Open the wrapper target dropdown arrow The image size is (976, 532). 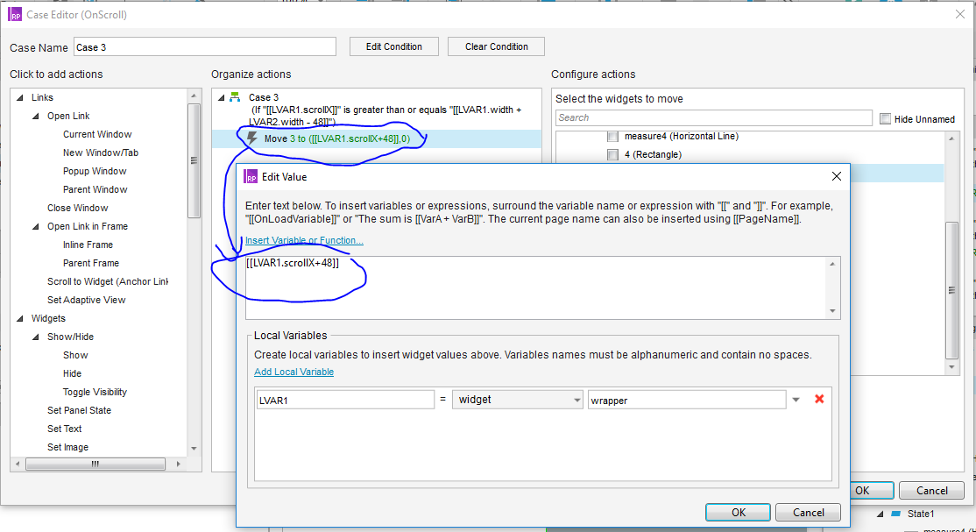click(796, 400)
